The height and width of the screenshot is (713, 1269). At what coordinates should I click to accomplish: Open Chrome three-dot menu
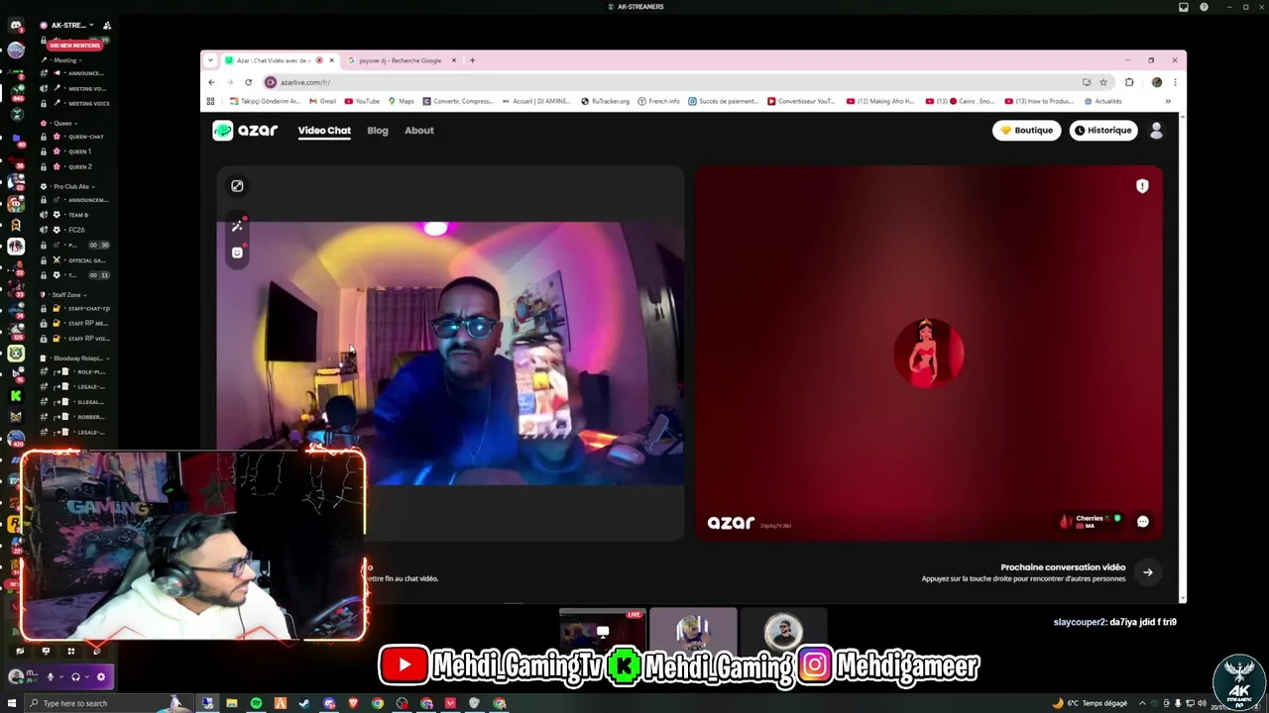[x=1175, y=82]
